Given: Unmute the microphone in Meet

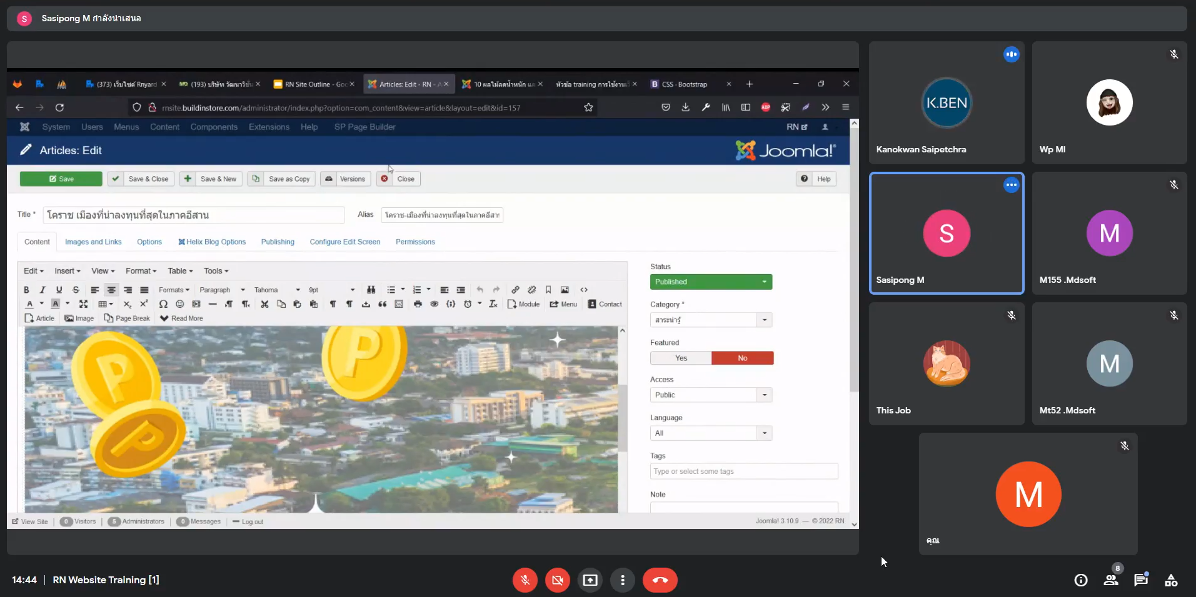Looking at the screenshot, I should point(525,580).
